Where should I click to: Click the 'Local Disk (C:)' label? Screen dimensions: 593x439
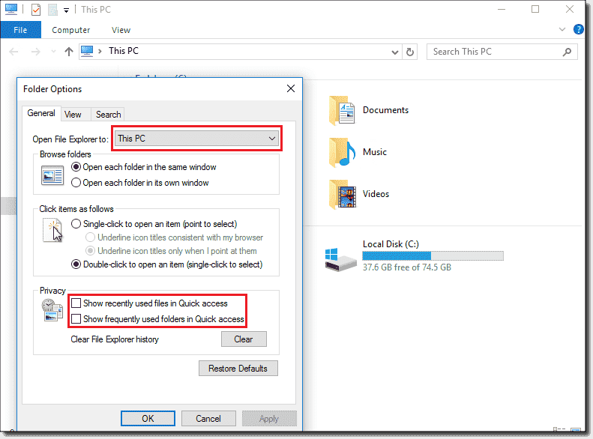tap(391, 244)
